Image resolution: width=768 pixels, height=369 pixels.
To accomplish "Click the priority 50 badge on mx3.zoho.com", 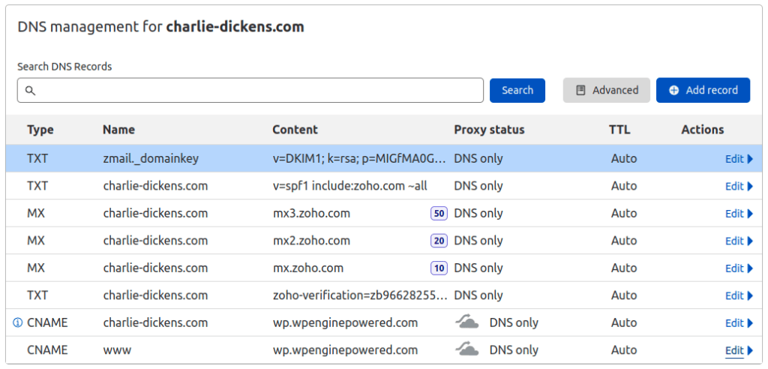I will tap(439, 213).
